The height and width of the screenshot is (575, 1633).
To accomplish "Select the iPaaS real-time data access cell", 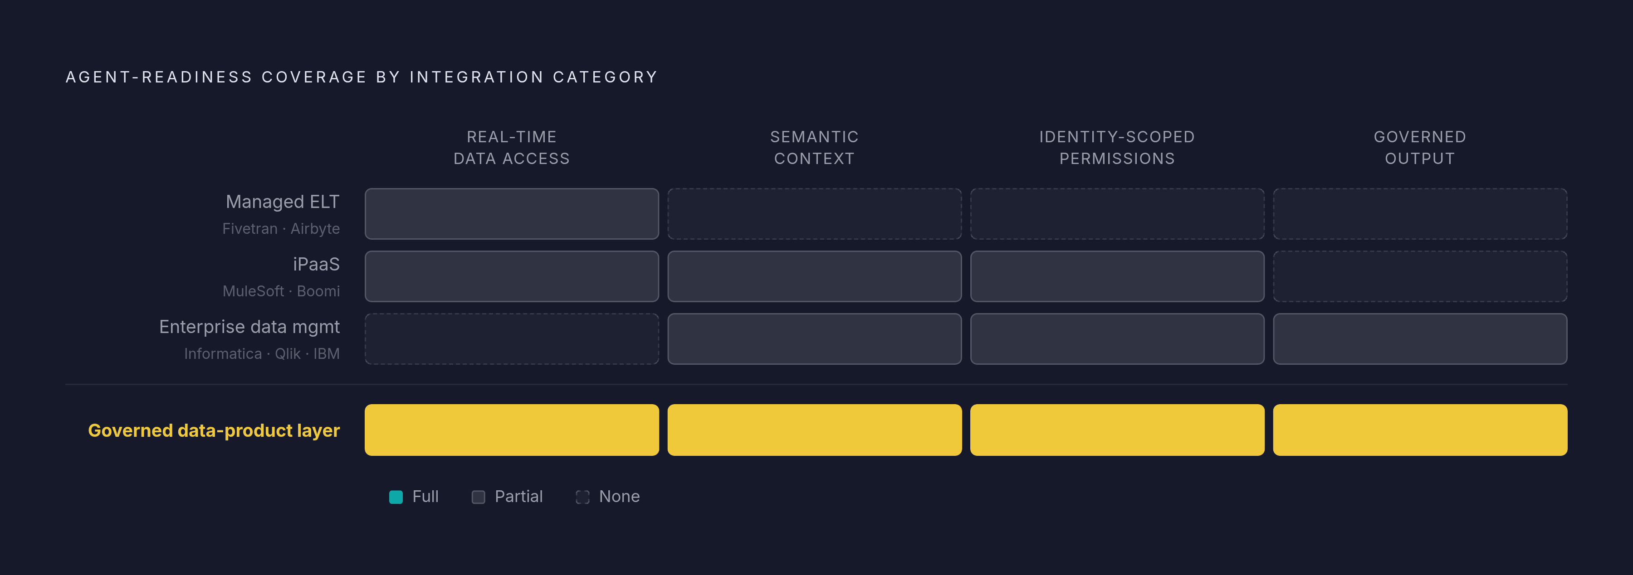I will (x=512, y=276).
